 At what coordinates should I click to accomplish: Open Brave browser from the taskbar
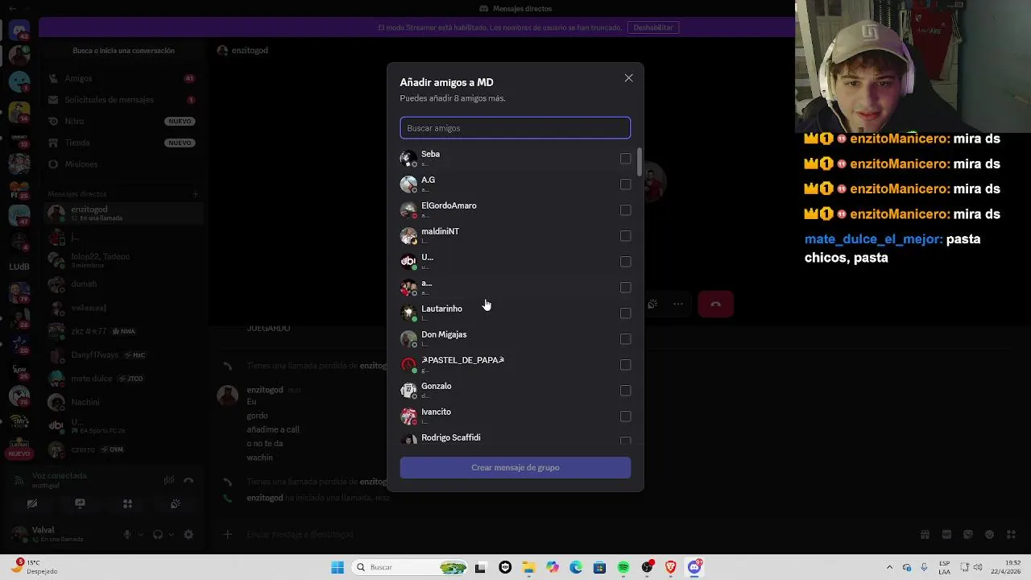click(670, 567)
